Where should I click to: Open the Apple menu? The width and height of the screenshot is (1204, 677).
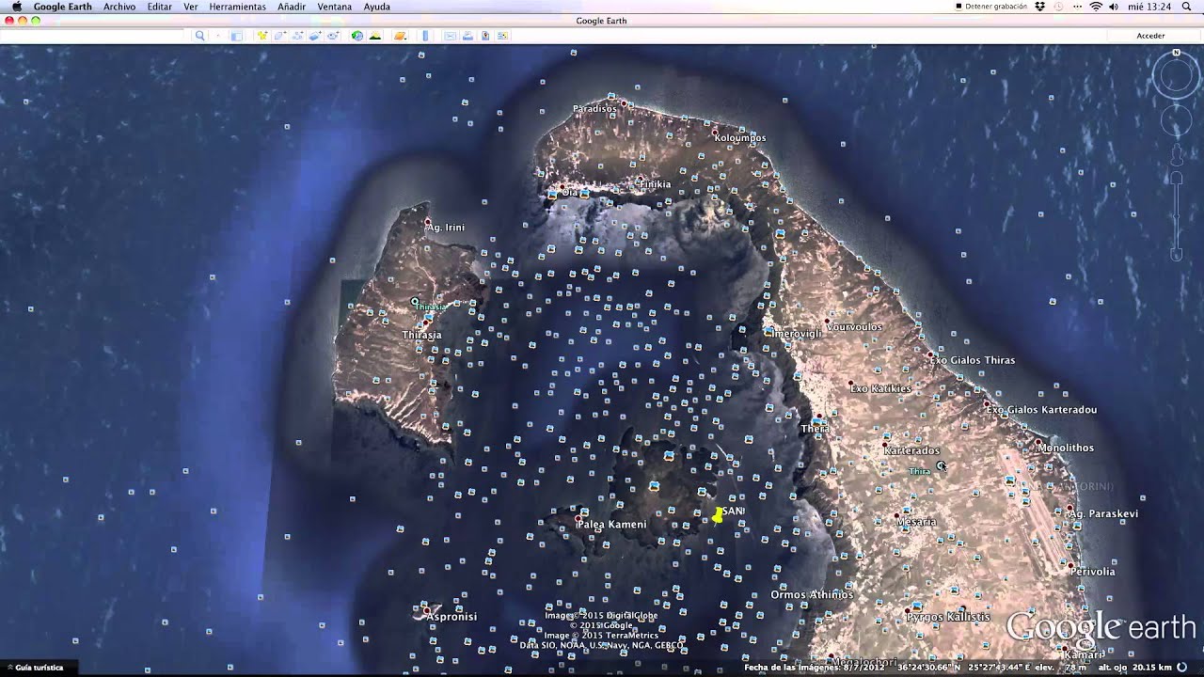click(16, 7)
